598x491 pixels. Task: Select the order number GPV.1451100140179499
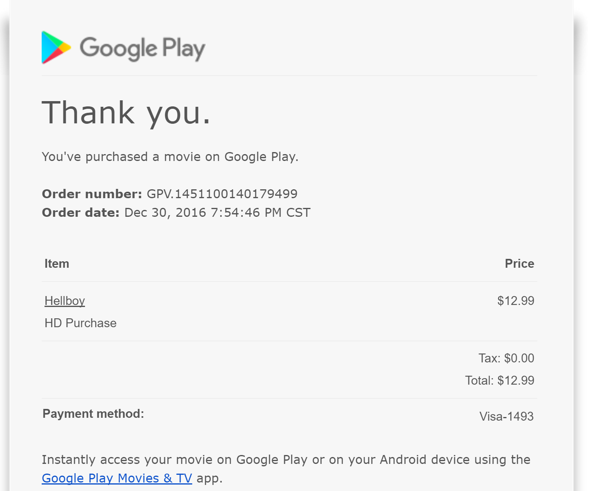pos(222,194)
